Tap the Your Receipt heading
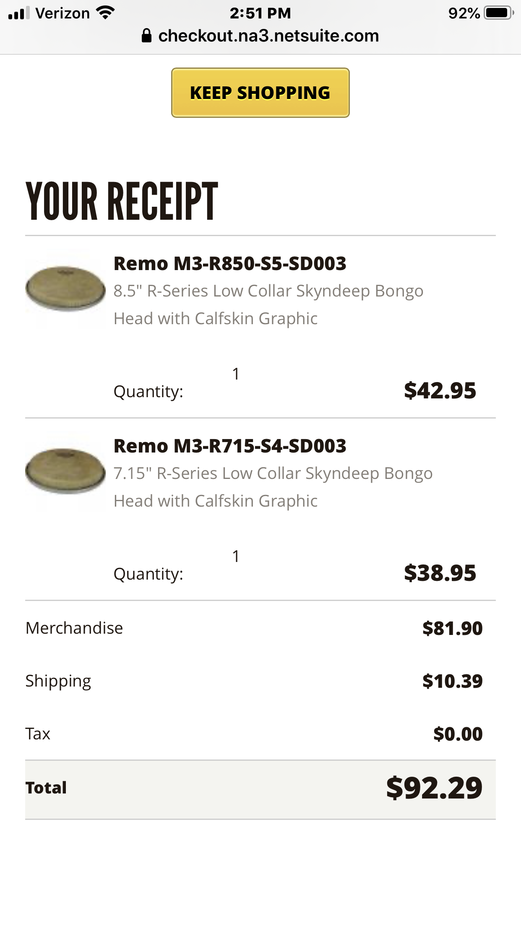Viewport: 521px width, 926px height. tap(122, 201)
